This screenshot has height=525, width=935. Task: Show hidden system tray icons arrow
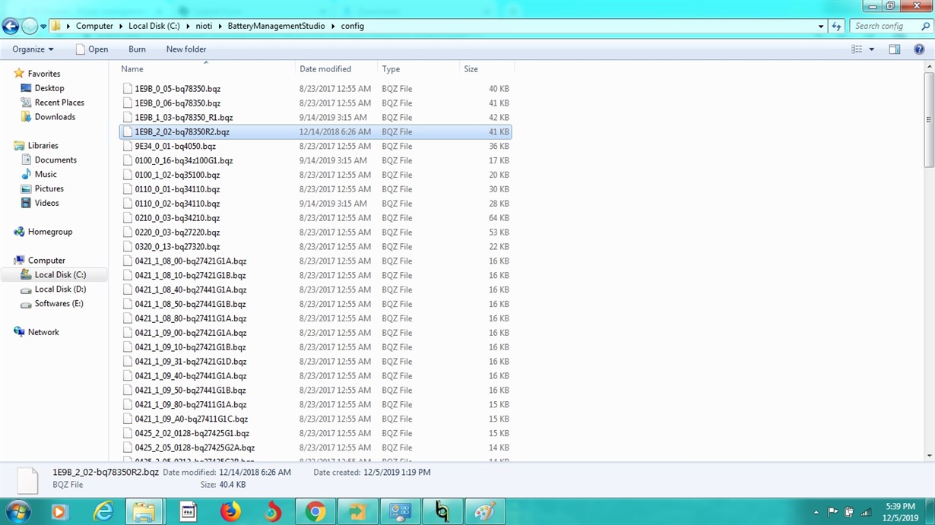tap(816, 513)
